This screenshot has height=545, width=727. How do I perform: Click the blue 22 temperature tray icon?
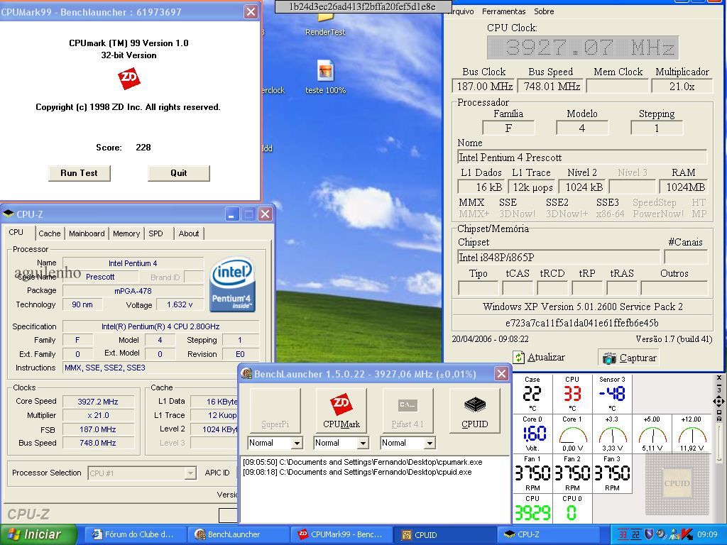[635, 534]
